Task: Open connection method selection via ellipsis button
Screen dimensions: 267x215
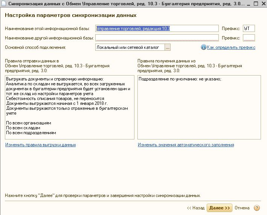Action: tap(168, 47)
